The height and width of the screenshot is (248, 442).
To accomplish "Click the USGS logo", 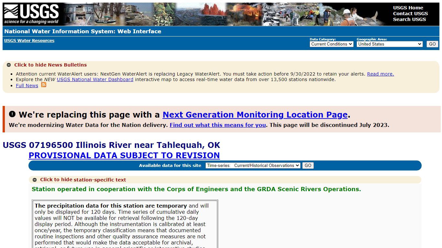I will click(x=31, y=14).
